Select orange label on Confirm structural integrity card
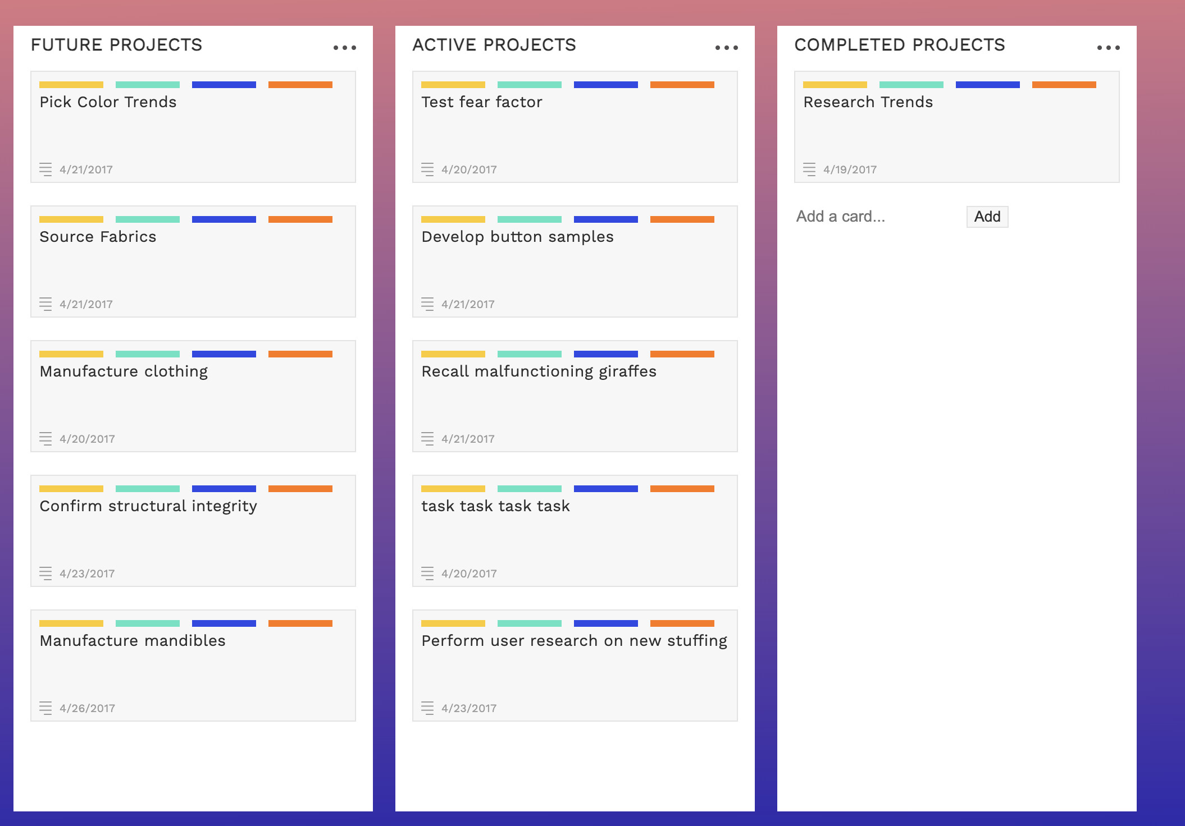1185x826 pixels. (300, 489)
